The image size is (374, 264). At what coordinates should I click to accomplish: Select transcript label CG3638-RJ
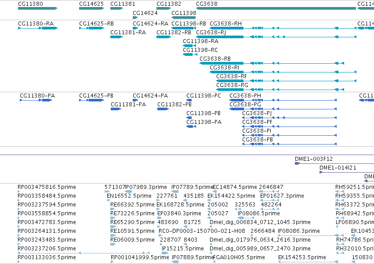[211, 33]
